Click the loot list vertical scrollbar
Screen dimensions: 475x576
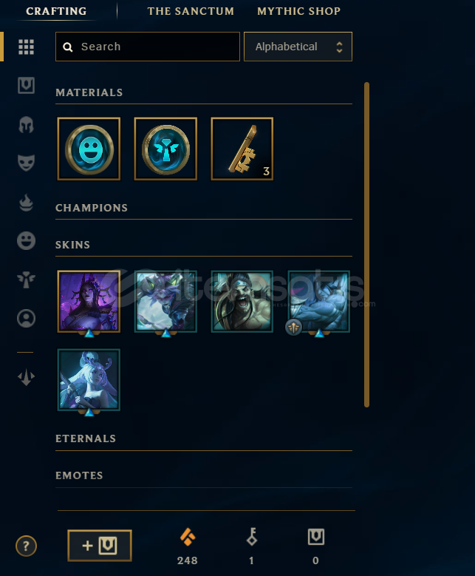366,245
